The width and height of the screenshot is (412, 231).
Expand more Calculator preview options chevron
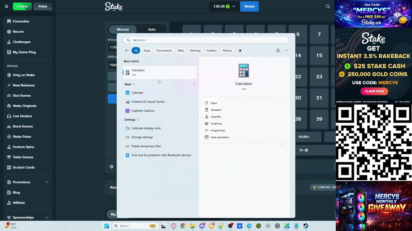coord(282,144)
